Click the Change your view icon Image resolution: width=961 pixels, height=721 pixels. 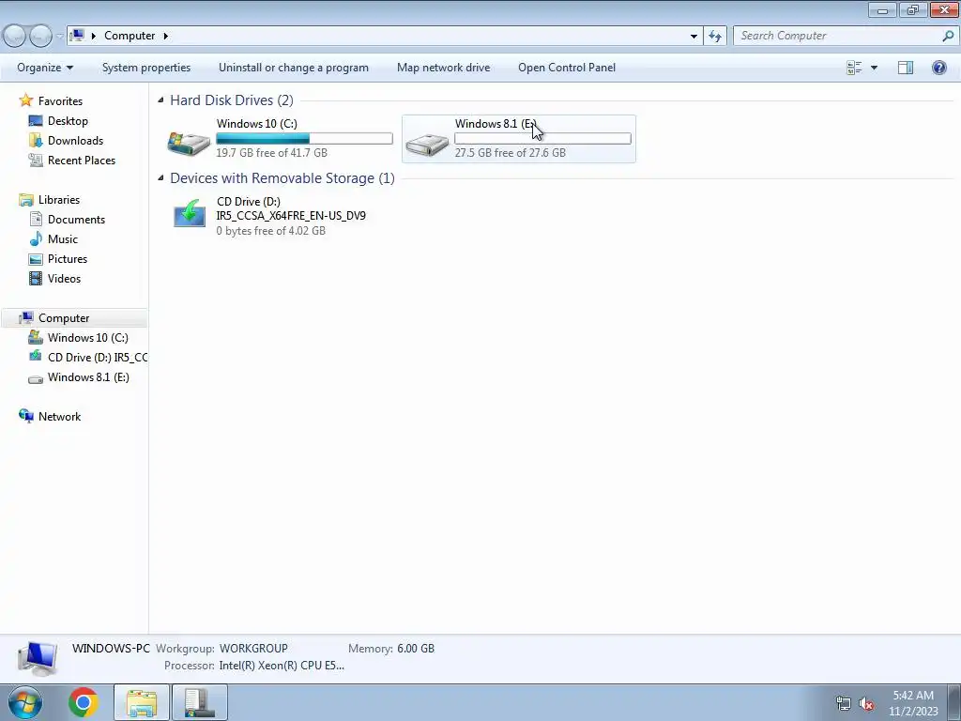854,68
